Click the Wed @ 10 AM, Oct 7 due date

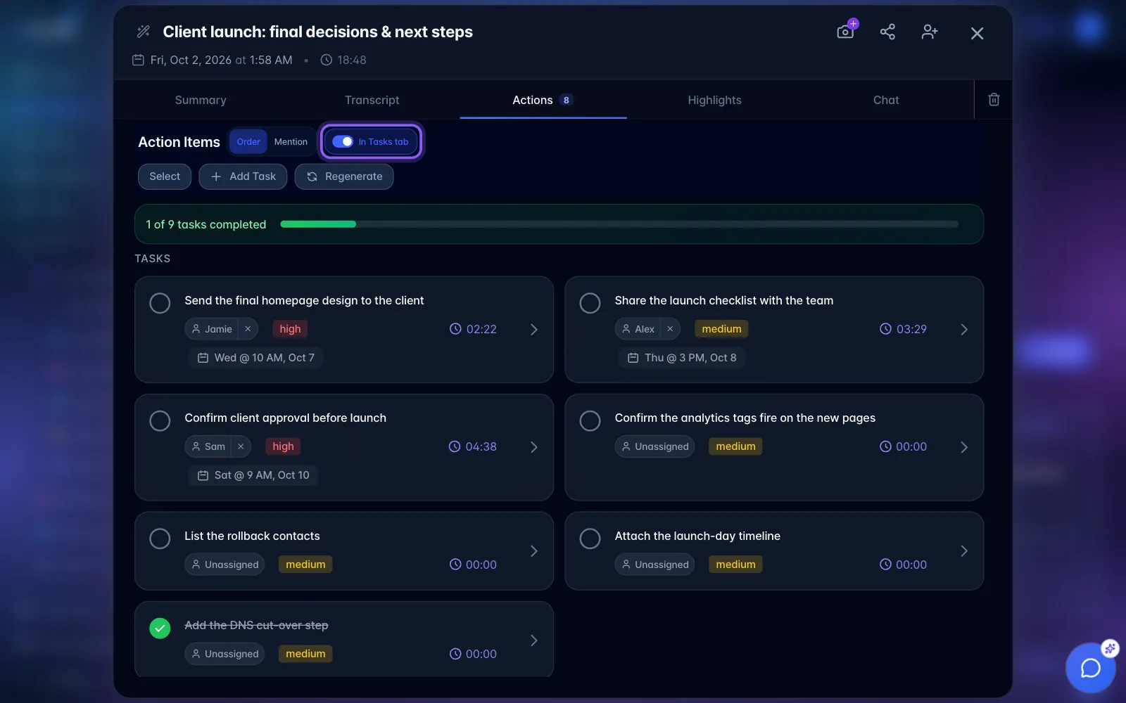(x=255, y=358)
